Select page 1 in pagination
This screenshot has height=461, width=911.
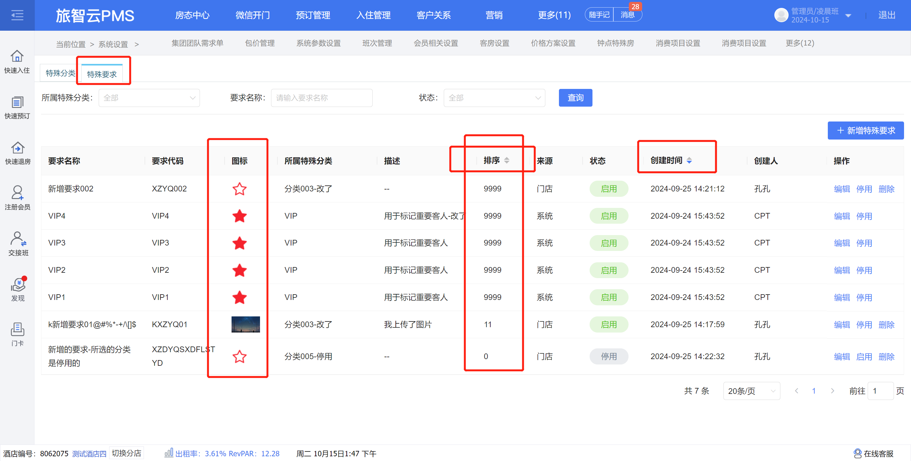click(814, 390)
